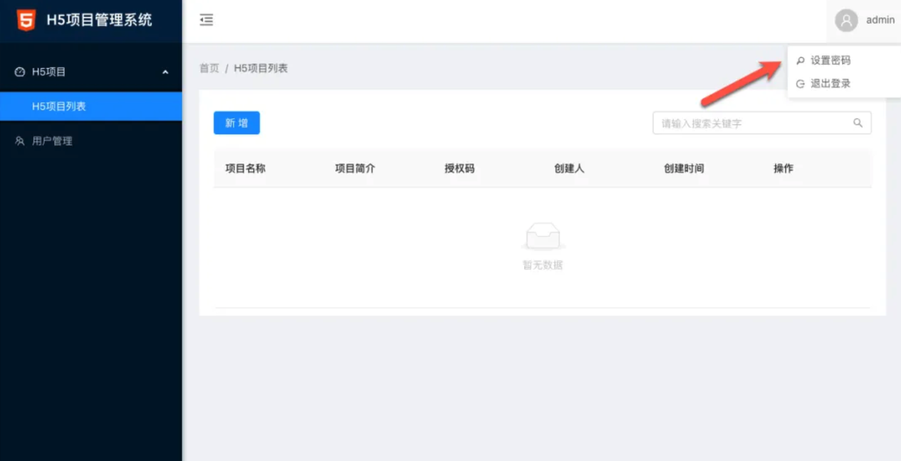This screenshot has height=461, width=901.
Task: Click the key icon beside 设置密码
Action: click(x=800, y=60)
